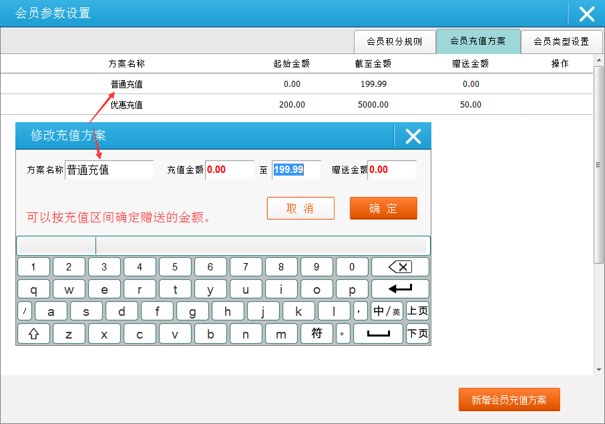This screenshot has height=424, width=605.
Task: Click scrollbar down arrow on right side
Action: point(598,369)
